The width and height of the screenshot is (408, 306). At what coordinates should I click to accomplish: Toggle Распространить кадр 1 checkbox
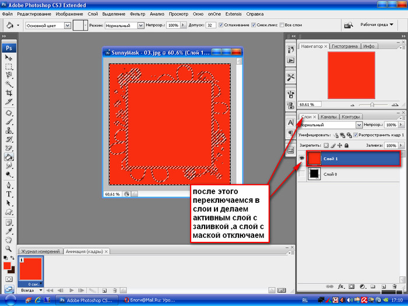[x=356, y=135]
